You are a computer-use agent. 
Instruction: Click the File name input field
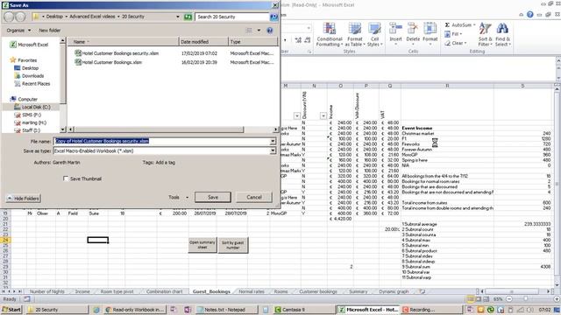click(x=161, y=141)
